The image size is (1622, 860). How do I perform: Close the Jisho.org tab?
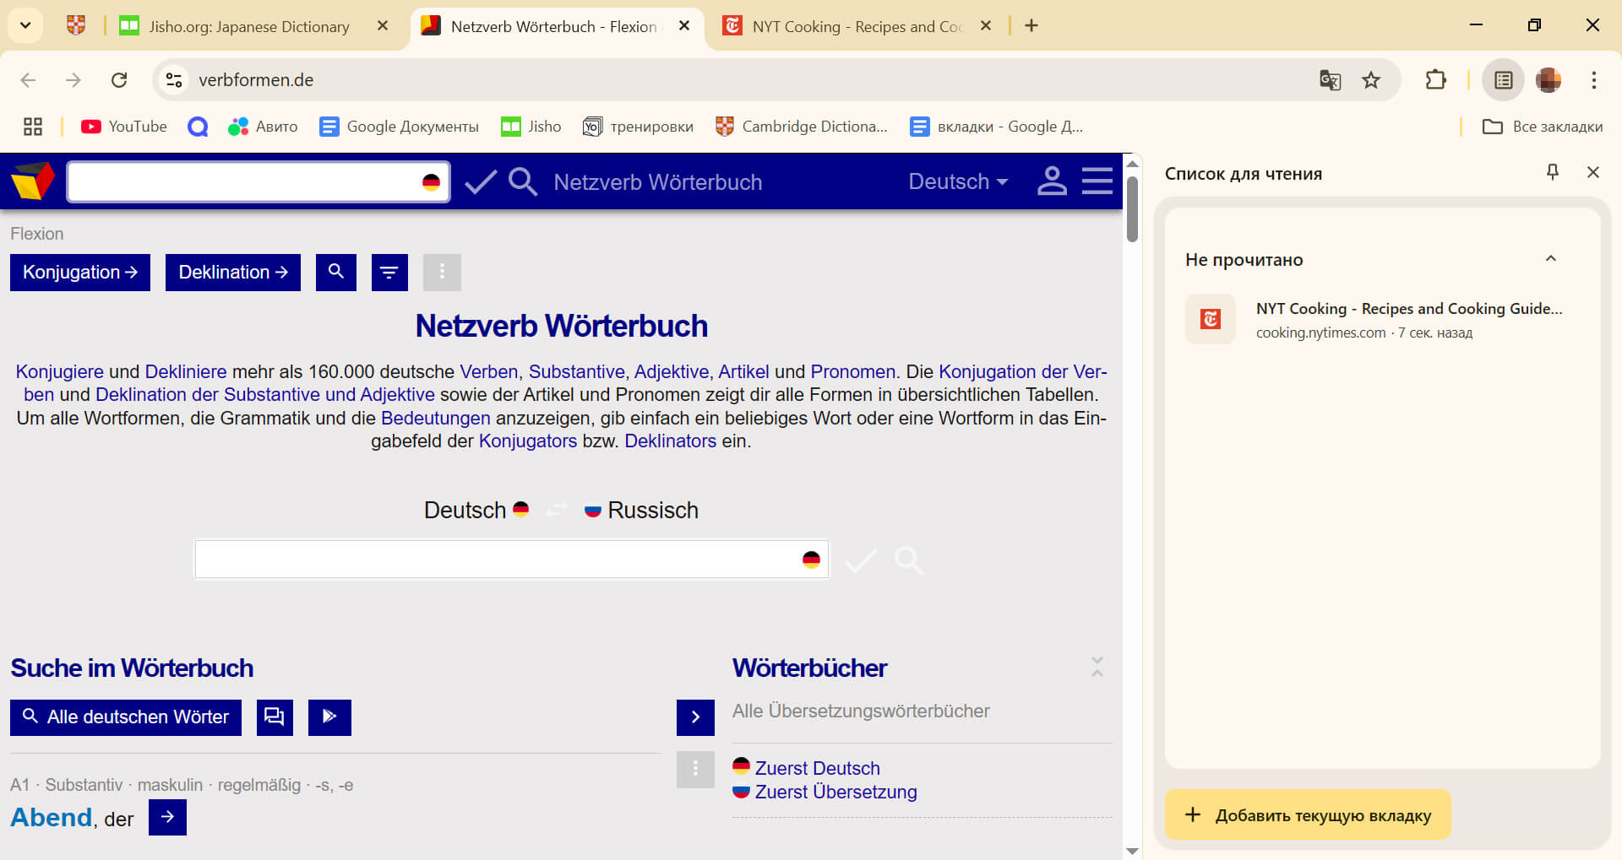coord(383,26)
